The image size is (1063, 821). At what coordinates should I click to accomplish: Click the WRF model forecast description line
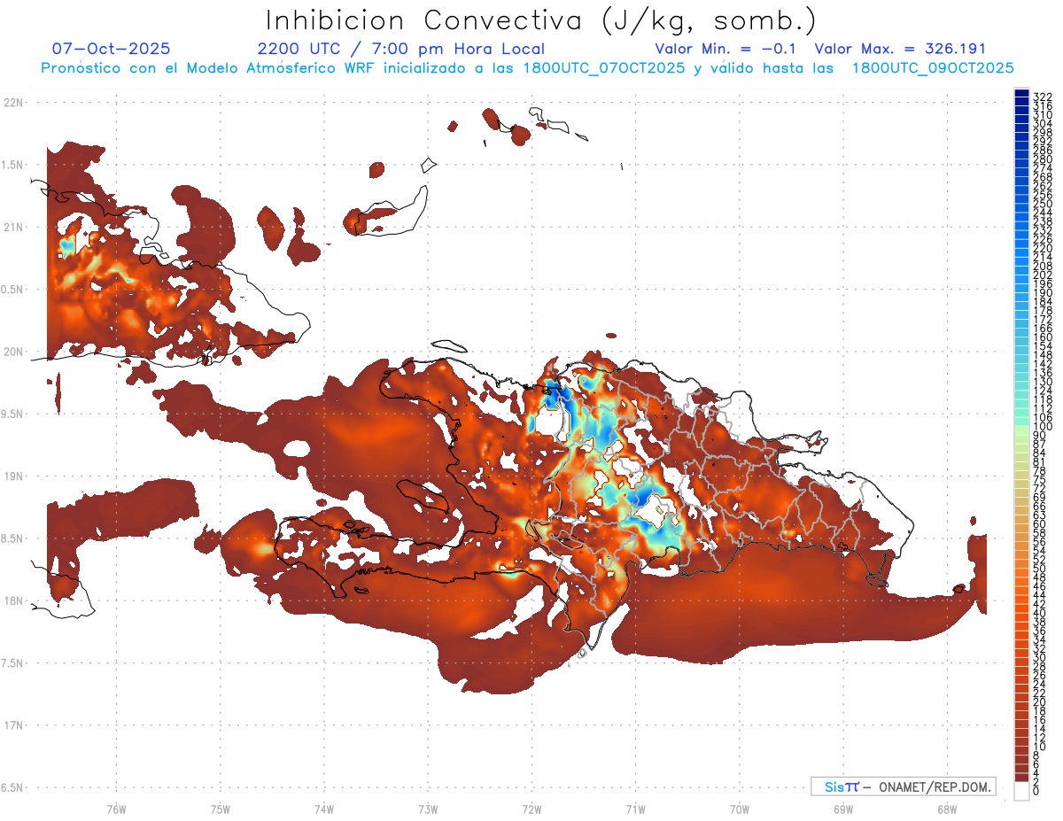coord(527,67)
